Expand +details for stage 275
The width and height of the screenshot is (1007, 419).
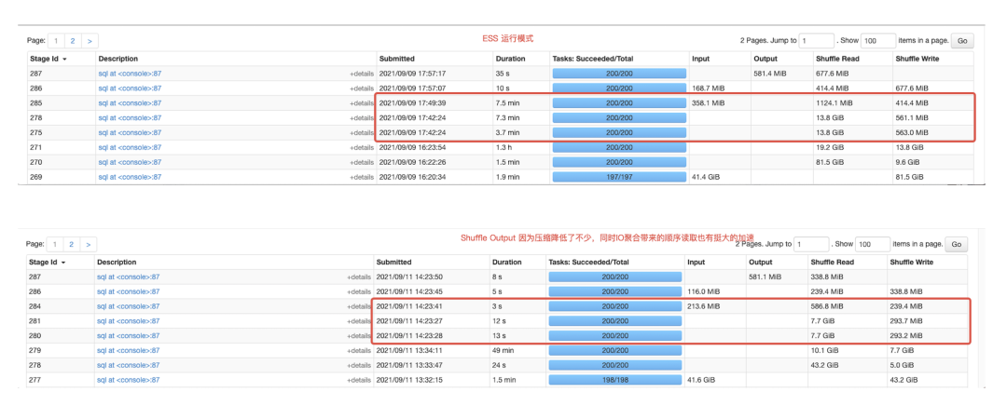362,133
